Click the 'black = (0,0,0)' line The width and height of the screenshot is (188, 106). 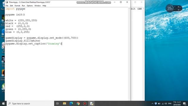pos(17,23)
